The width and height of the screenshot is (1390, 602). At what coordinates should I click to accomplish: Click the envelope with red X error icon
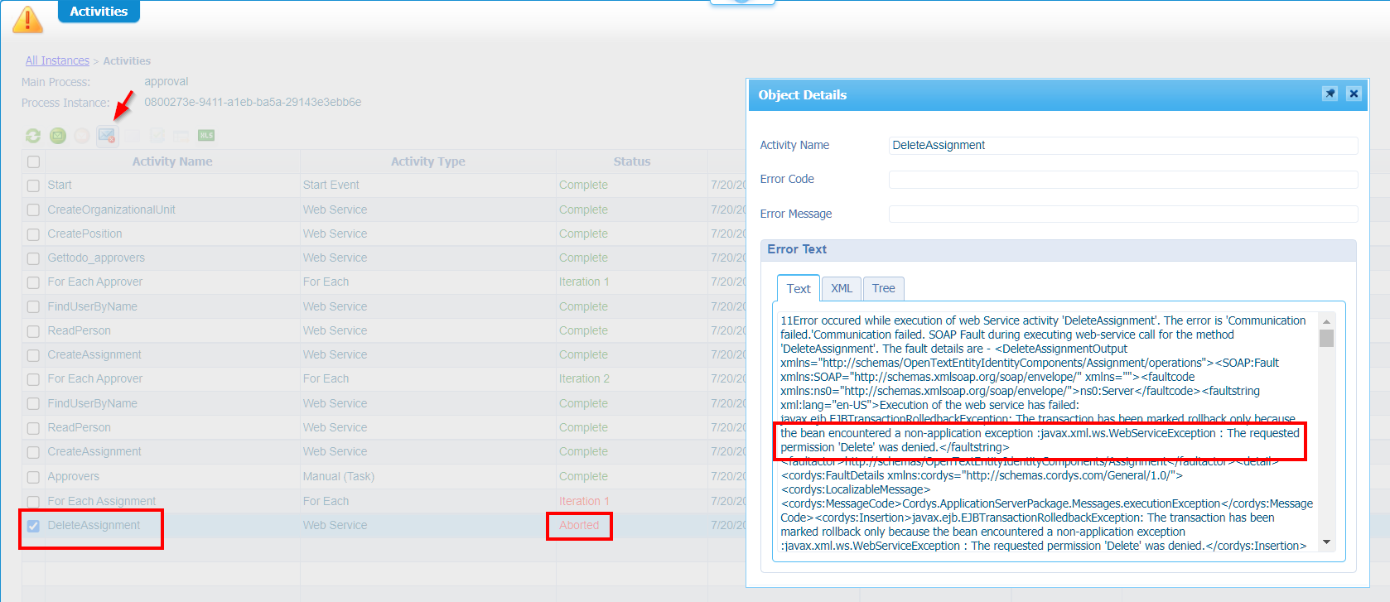[x=107, y=136]
